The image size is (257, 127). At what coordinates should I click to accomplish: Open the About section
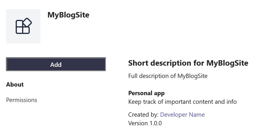tap(15, 85)
